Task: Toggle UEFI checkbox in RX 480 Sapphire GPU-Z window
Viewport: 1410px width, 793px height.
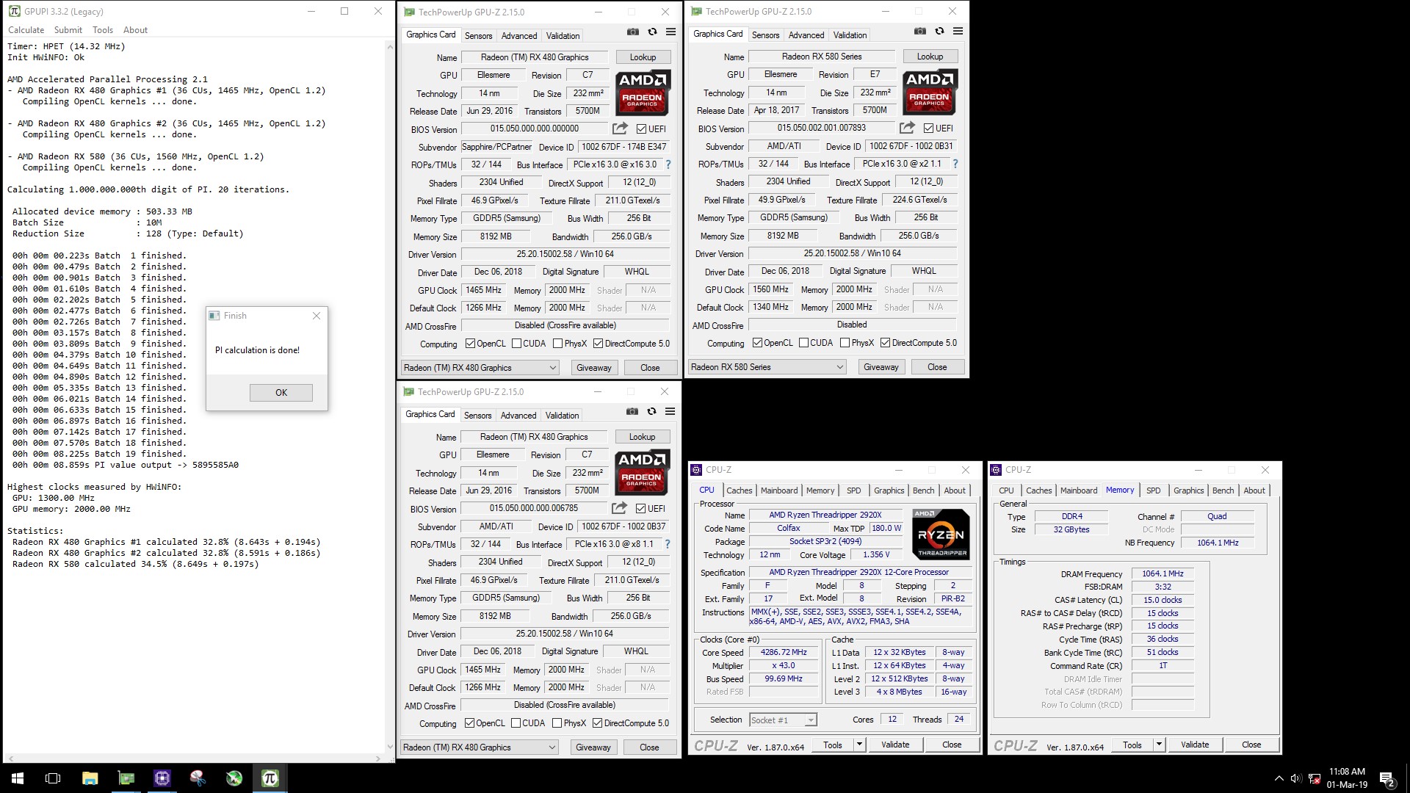Action: [641, 129]
